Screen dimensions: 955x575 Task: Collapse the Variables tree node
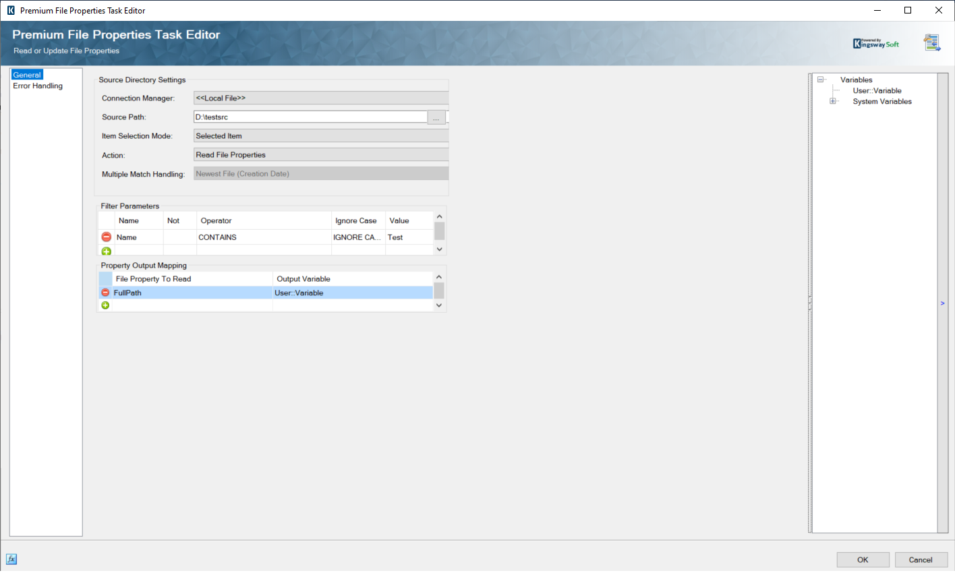pos(821,80)
